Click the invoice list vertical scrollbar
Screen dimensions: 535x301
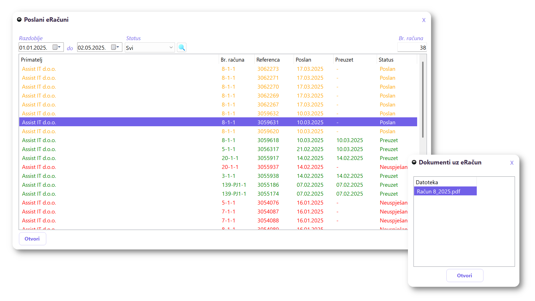click(423, 100)
